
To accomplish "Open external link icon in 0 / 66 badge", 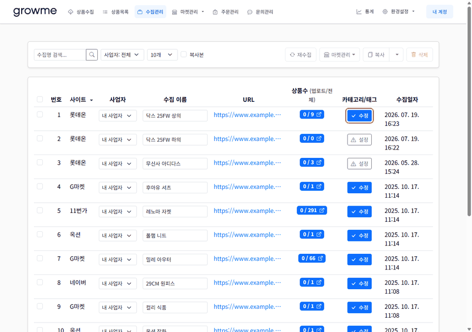I will point(320,258).
